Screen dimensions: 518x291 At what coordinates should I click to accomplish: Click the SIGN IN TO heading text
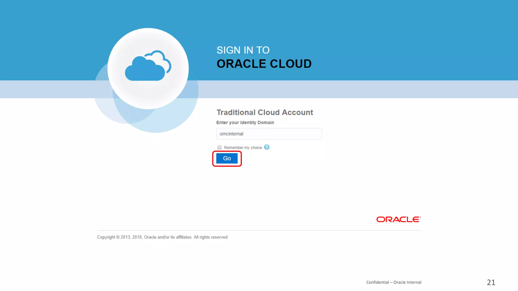243,50
